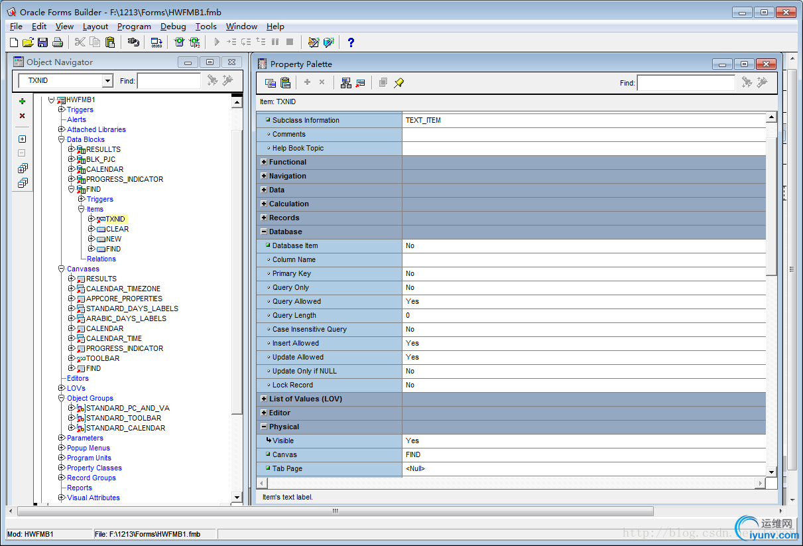
Task: Click the Find field in Object Navigator
Action: point(168,81)
